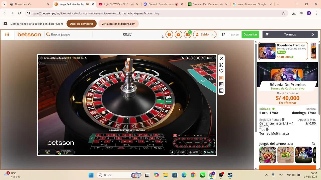This screenshot has width=321, height=180.
Task: Toggle the video camera icon in game
Action: tap(188, 58)
